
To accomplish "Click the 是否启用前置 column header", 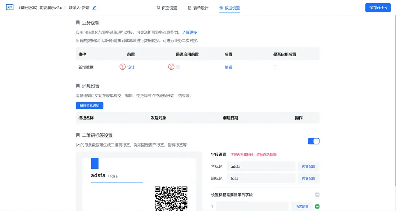I will coord(187,54).
